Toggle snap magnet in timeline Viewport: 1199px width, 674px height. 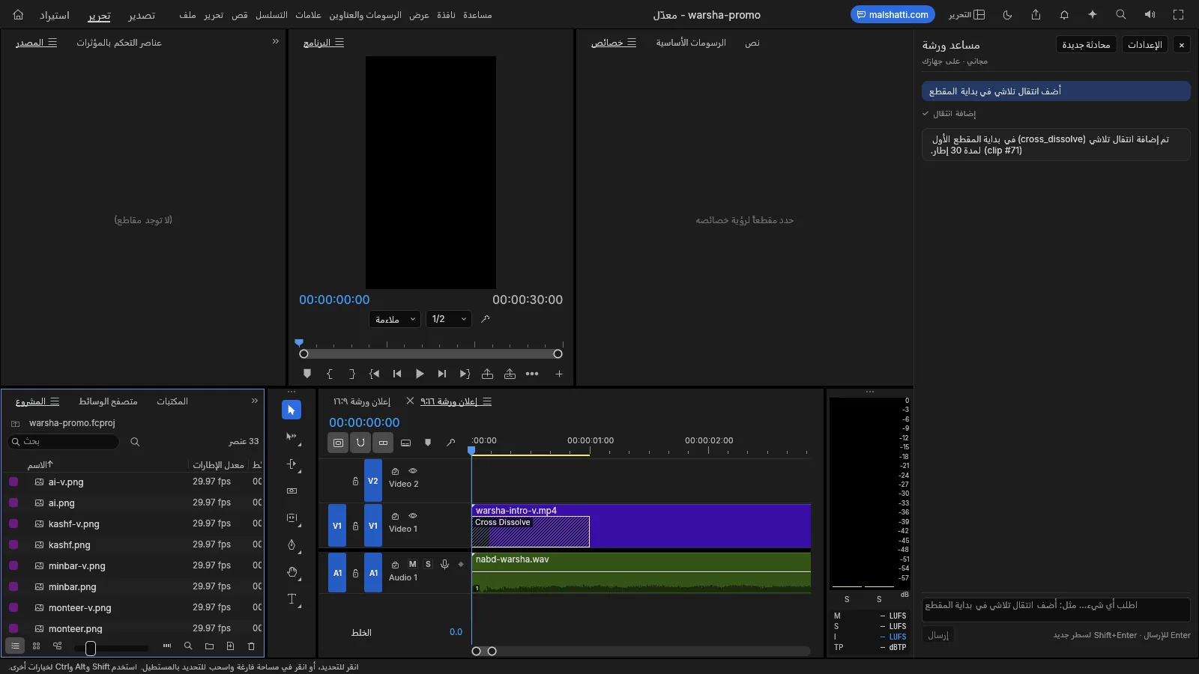[360, 443]
